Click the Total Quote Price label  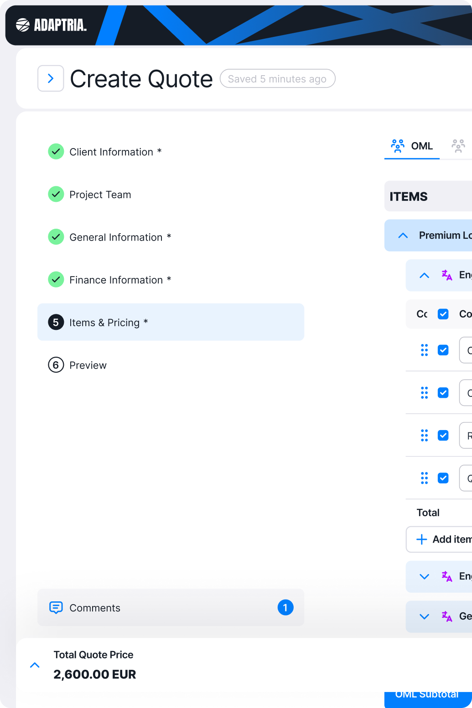[x=93, y=655]
